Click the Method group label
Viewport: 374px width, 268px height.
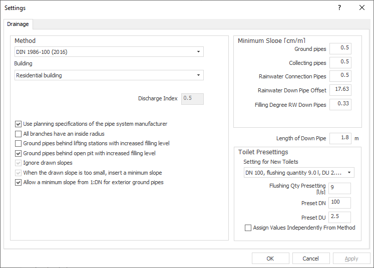click(25, 40)
